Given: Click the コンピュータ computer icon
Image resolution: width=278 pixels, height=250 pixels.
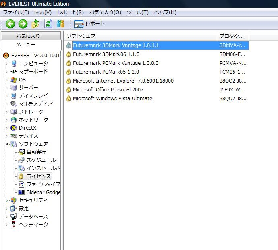Looking at the screenshot, I should 14,64.
